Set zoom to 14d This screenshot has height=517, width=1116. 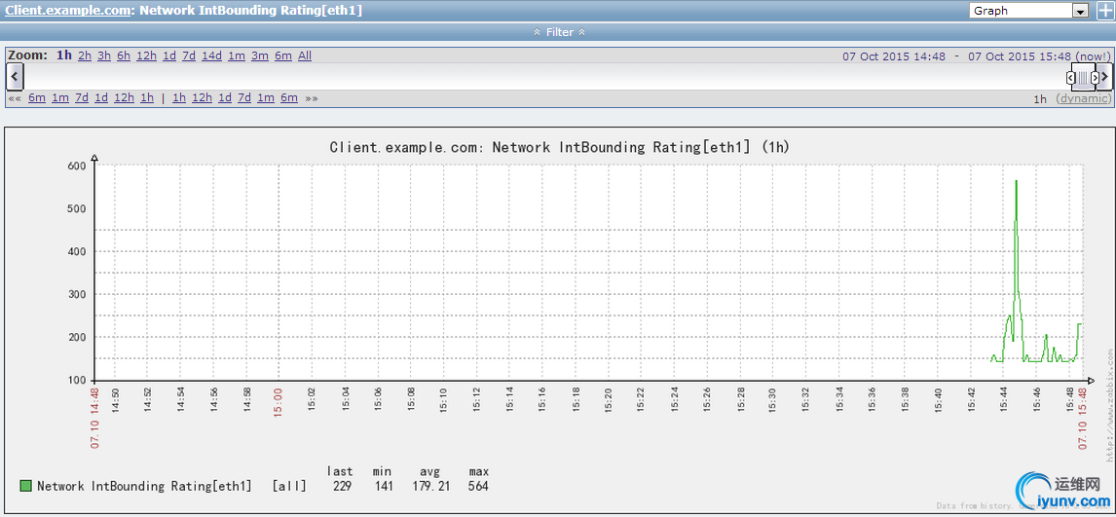point(211,55)
